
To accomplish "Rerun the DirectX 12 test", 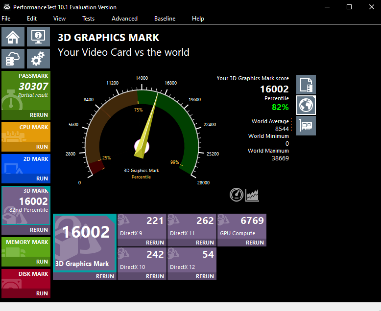I will (205, 276).
